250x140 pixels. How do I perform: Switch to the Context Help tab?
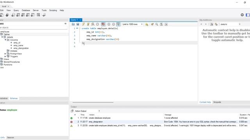tap(205, 102)
